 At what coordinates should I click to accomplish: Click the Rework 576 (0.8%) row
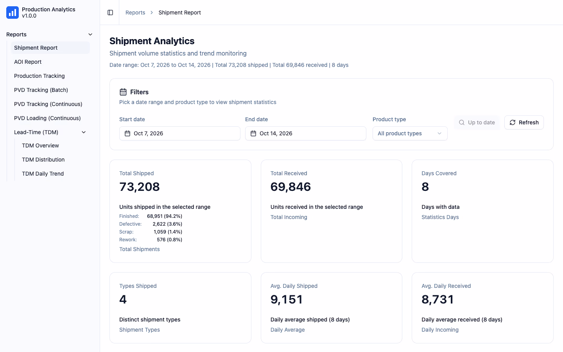[x=151, y=240]
